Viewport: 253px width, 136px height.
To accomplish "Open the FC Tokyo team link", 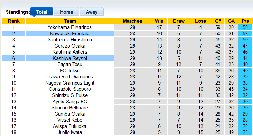I will point(70,71).
